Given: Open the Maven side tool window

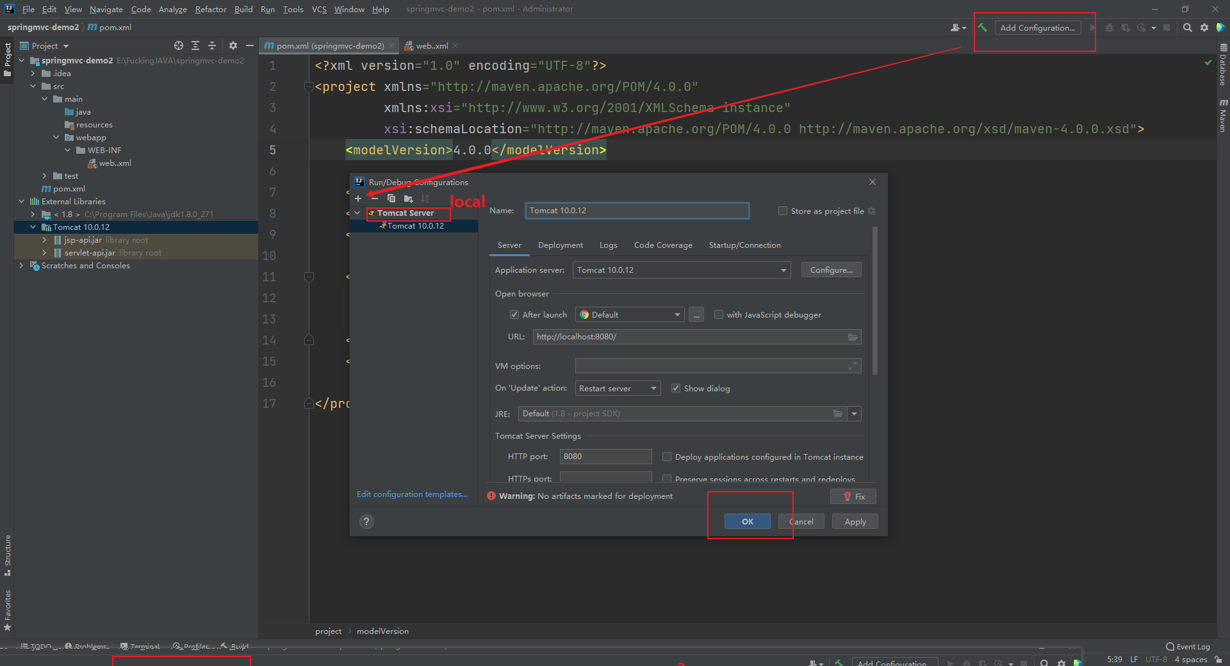Looking at the screenshot, I should pyautogui.click(x=1223, y=116).
